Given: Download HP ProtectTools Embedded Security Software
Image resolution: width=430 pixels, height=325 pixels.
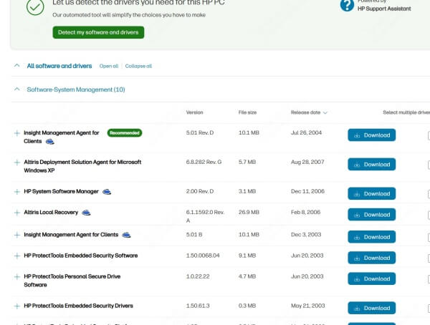Looking at the screenshot, I should pos(371,258).
